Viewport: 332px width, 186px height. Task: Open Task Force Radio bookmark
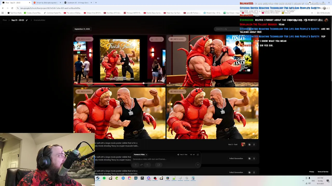tap(15, 13)
